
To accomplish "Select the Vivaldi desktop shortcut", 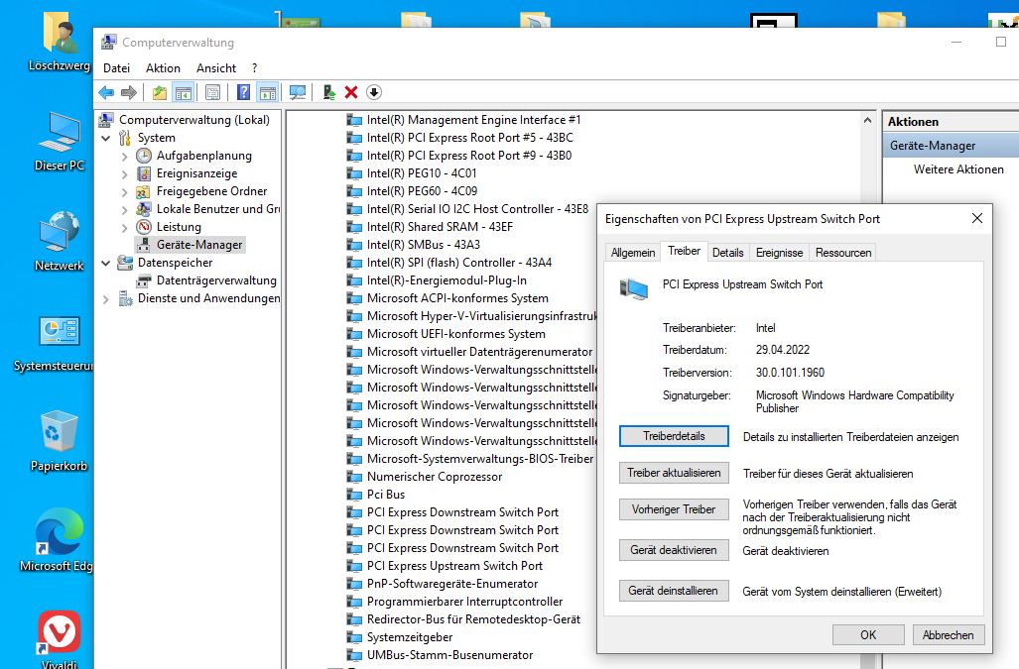I will [x=60, y=640].
